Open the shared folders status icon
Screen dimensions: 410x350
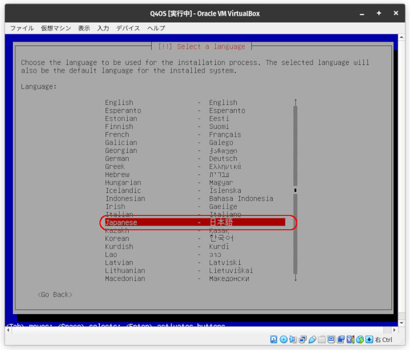(322, 339)
